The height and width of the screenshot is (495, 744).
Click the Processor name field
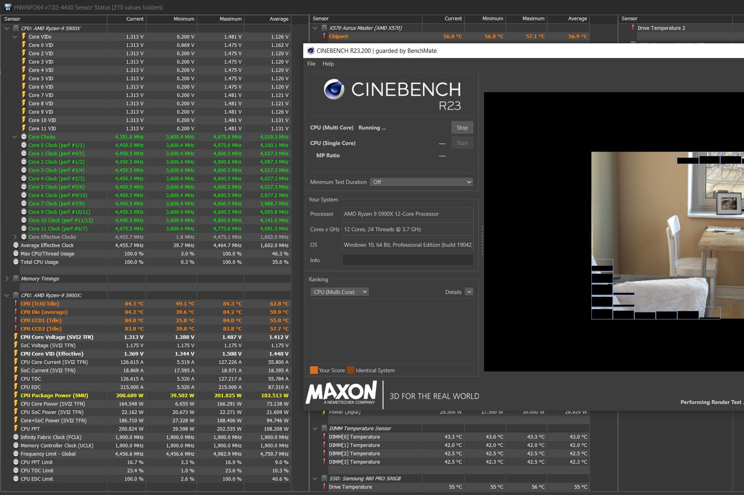tap(407, 214)
